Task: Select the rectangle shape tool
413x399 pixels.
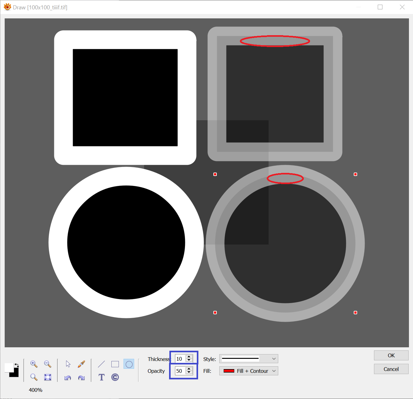Action: click(x=115, y=364)
